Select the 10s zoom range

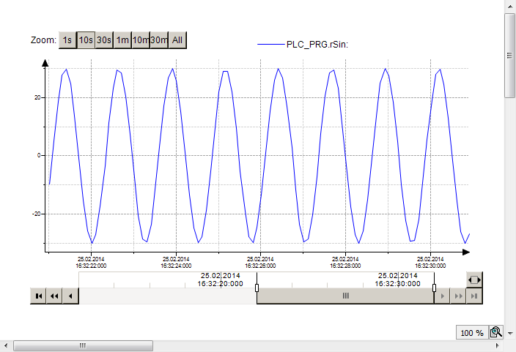[86, 40]
